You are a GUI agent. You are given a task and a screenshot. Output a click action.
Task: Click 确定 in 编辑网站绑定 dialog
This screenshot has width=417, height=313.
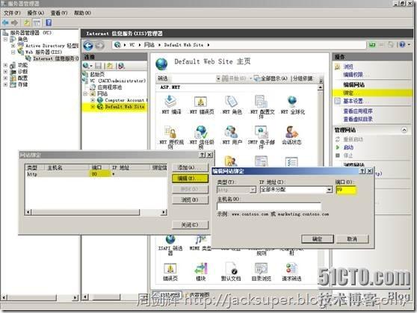[x=318, y=239]
